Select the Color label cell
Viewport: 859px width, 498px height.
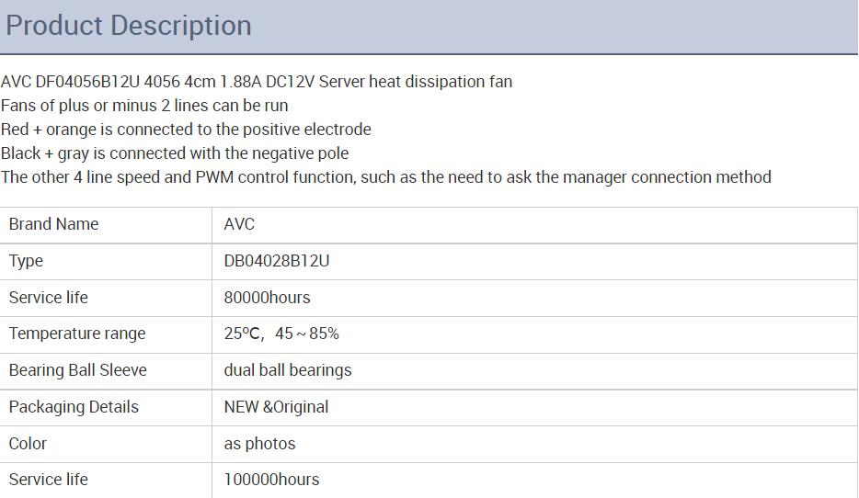click(x=106, y=444)
